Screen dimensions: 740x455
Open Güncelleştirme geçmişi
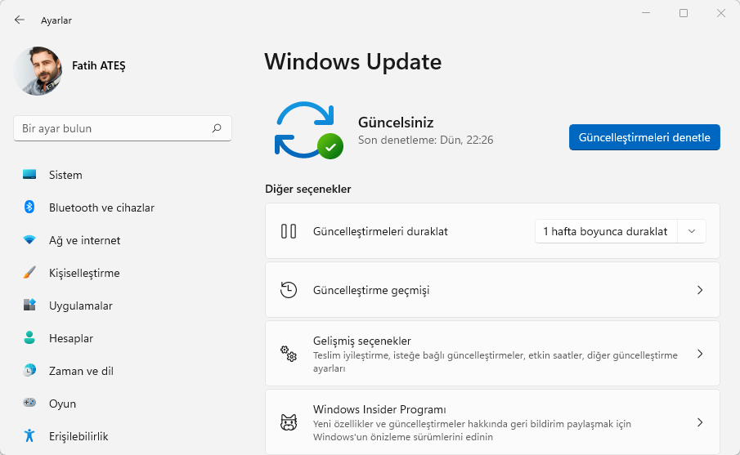[x=492, y=290]
